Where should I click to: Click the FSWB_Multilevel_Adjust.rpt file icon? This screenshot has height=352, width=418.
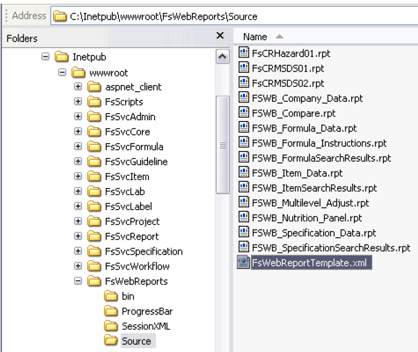(244, 202)
